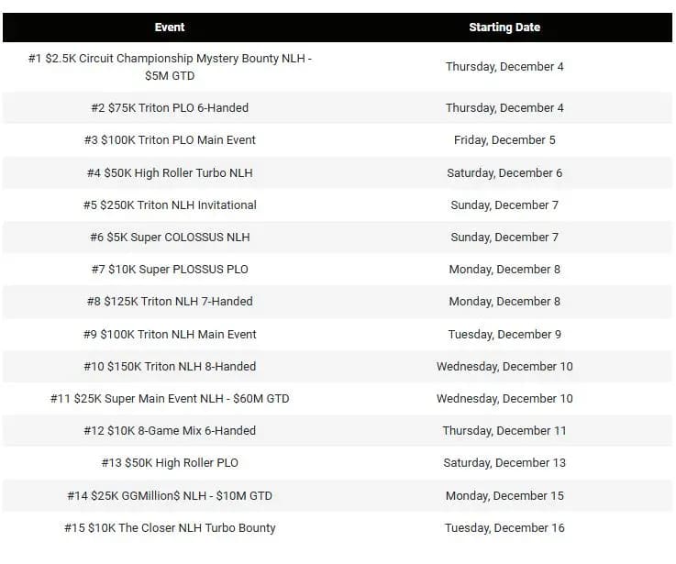Select the #15 $10K The Closer NLH Turbo Bounty
Viewport: 676px width, 564px height.
click(x=170, y=528)
